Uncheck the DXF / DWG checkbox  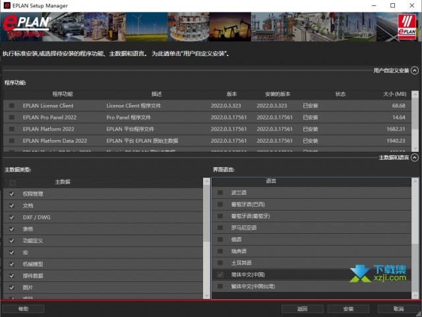(x=12, y=217)
